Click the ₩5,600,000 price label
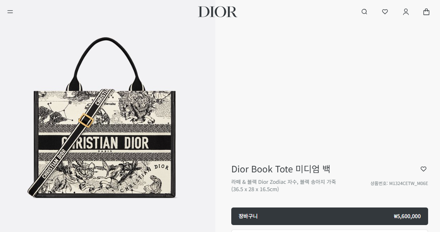Viewport: 440px width, 232px height. click(407, 216)
